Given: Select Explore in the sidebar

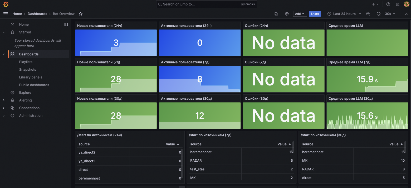Looking at the screenshot, I should (26, 92).
